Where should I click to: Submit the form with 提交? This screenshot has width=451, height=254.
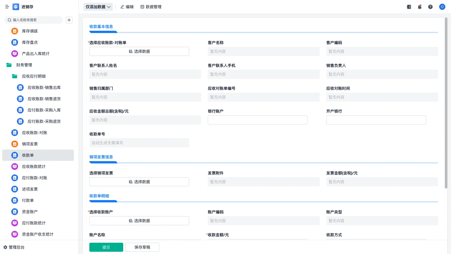coord(106,247)
